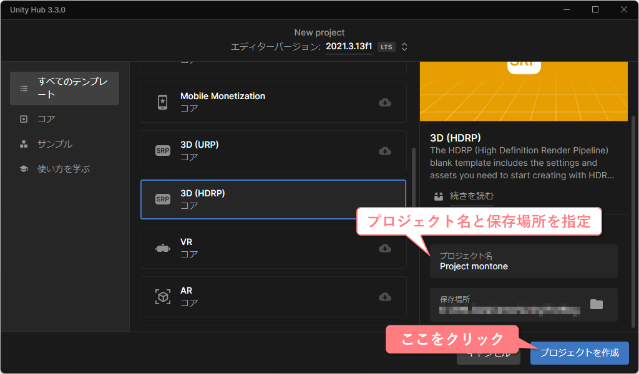Open the 使い方を学ぶ category
This screenshot has height=374, width=639.
64,168
